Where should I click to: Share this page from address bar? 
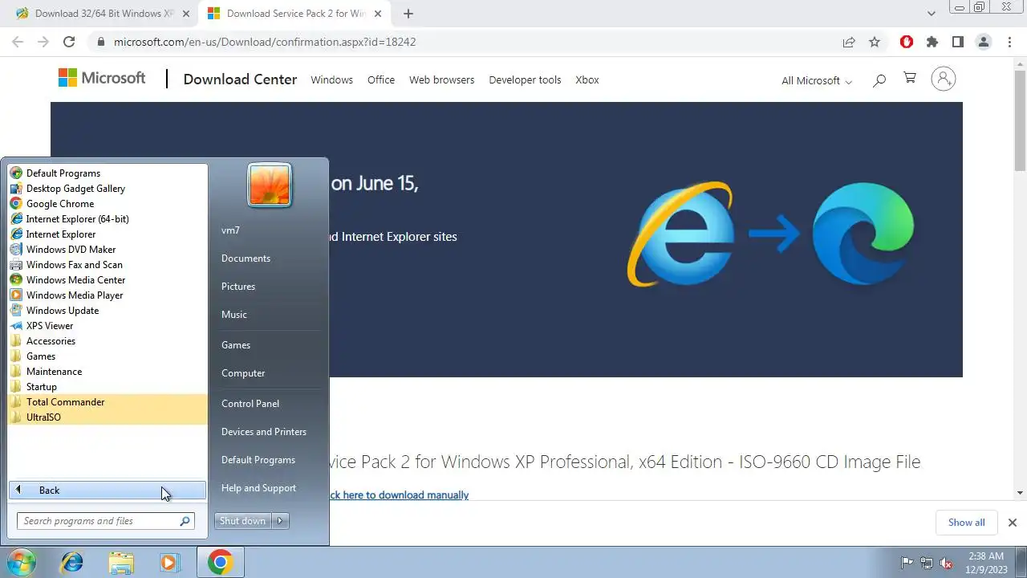[x=849, y=42]
